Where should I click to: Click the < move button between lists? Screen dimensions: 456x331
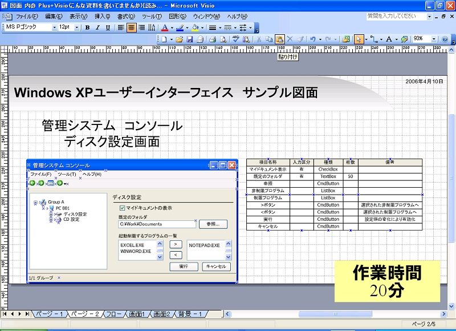point(176,255)
